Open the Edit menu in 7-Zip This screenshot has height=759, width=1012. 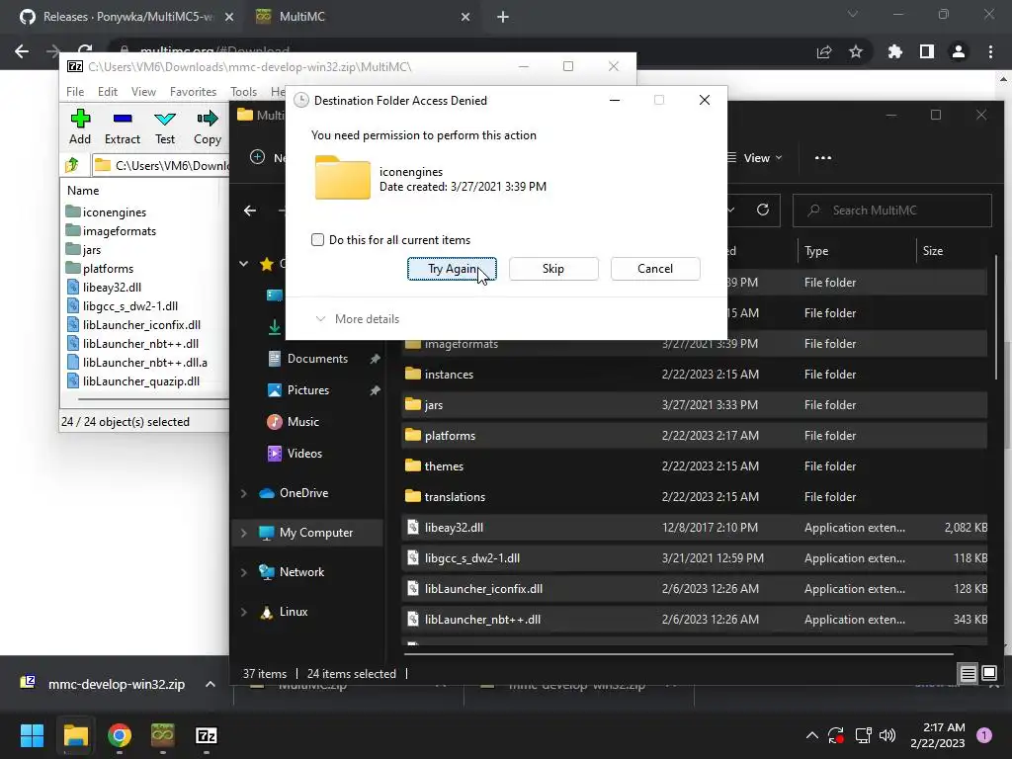[x=107, y=92]
